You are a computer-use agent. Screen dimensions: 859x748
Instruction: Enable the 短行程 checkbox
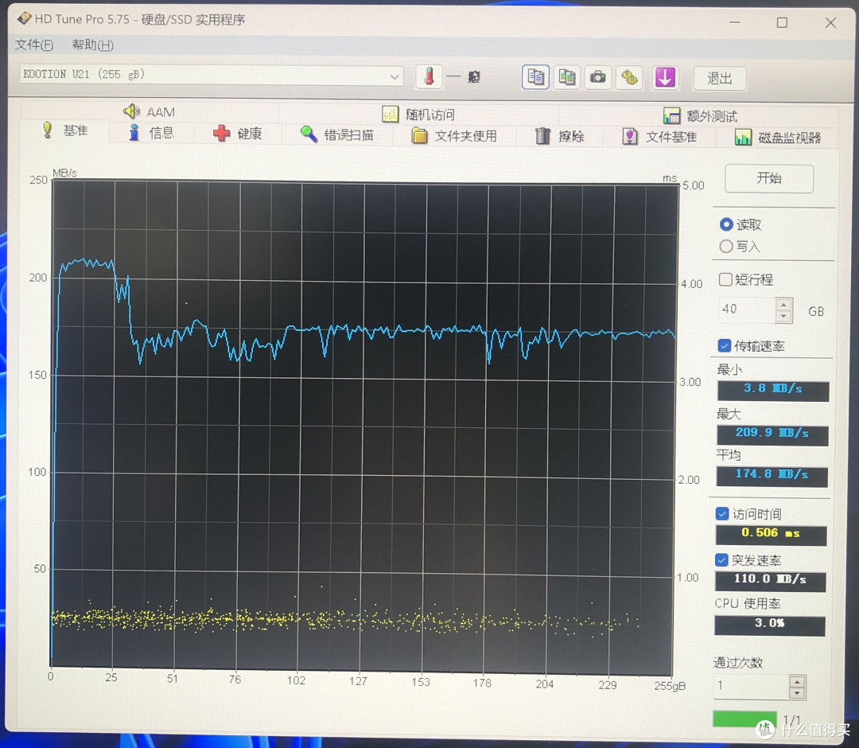click(x=725, y=279)
